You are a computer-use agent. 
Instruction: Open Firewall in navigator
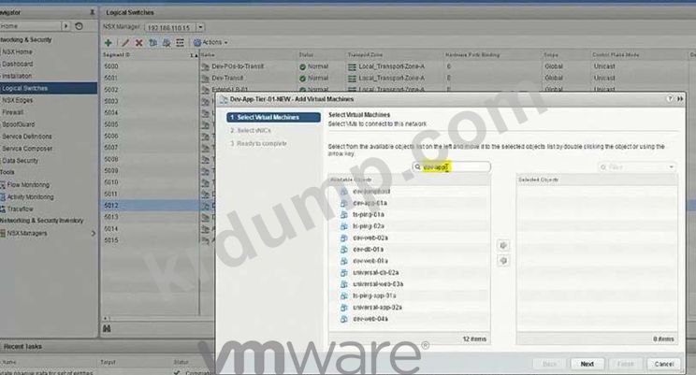click(12, 112)
